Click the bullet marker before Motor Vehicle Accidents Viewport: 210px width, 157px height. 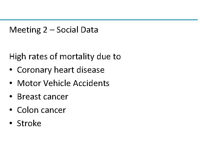[11, 84]
